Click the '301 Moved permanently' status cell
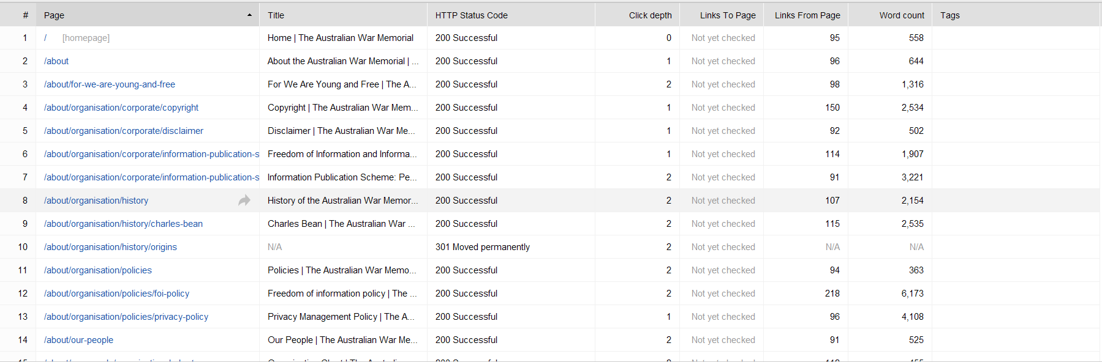This screenshot has width=1102, height=362. (x=483, y=247)
